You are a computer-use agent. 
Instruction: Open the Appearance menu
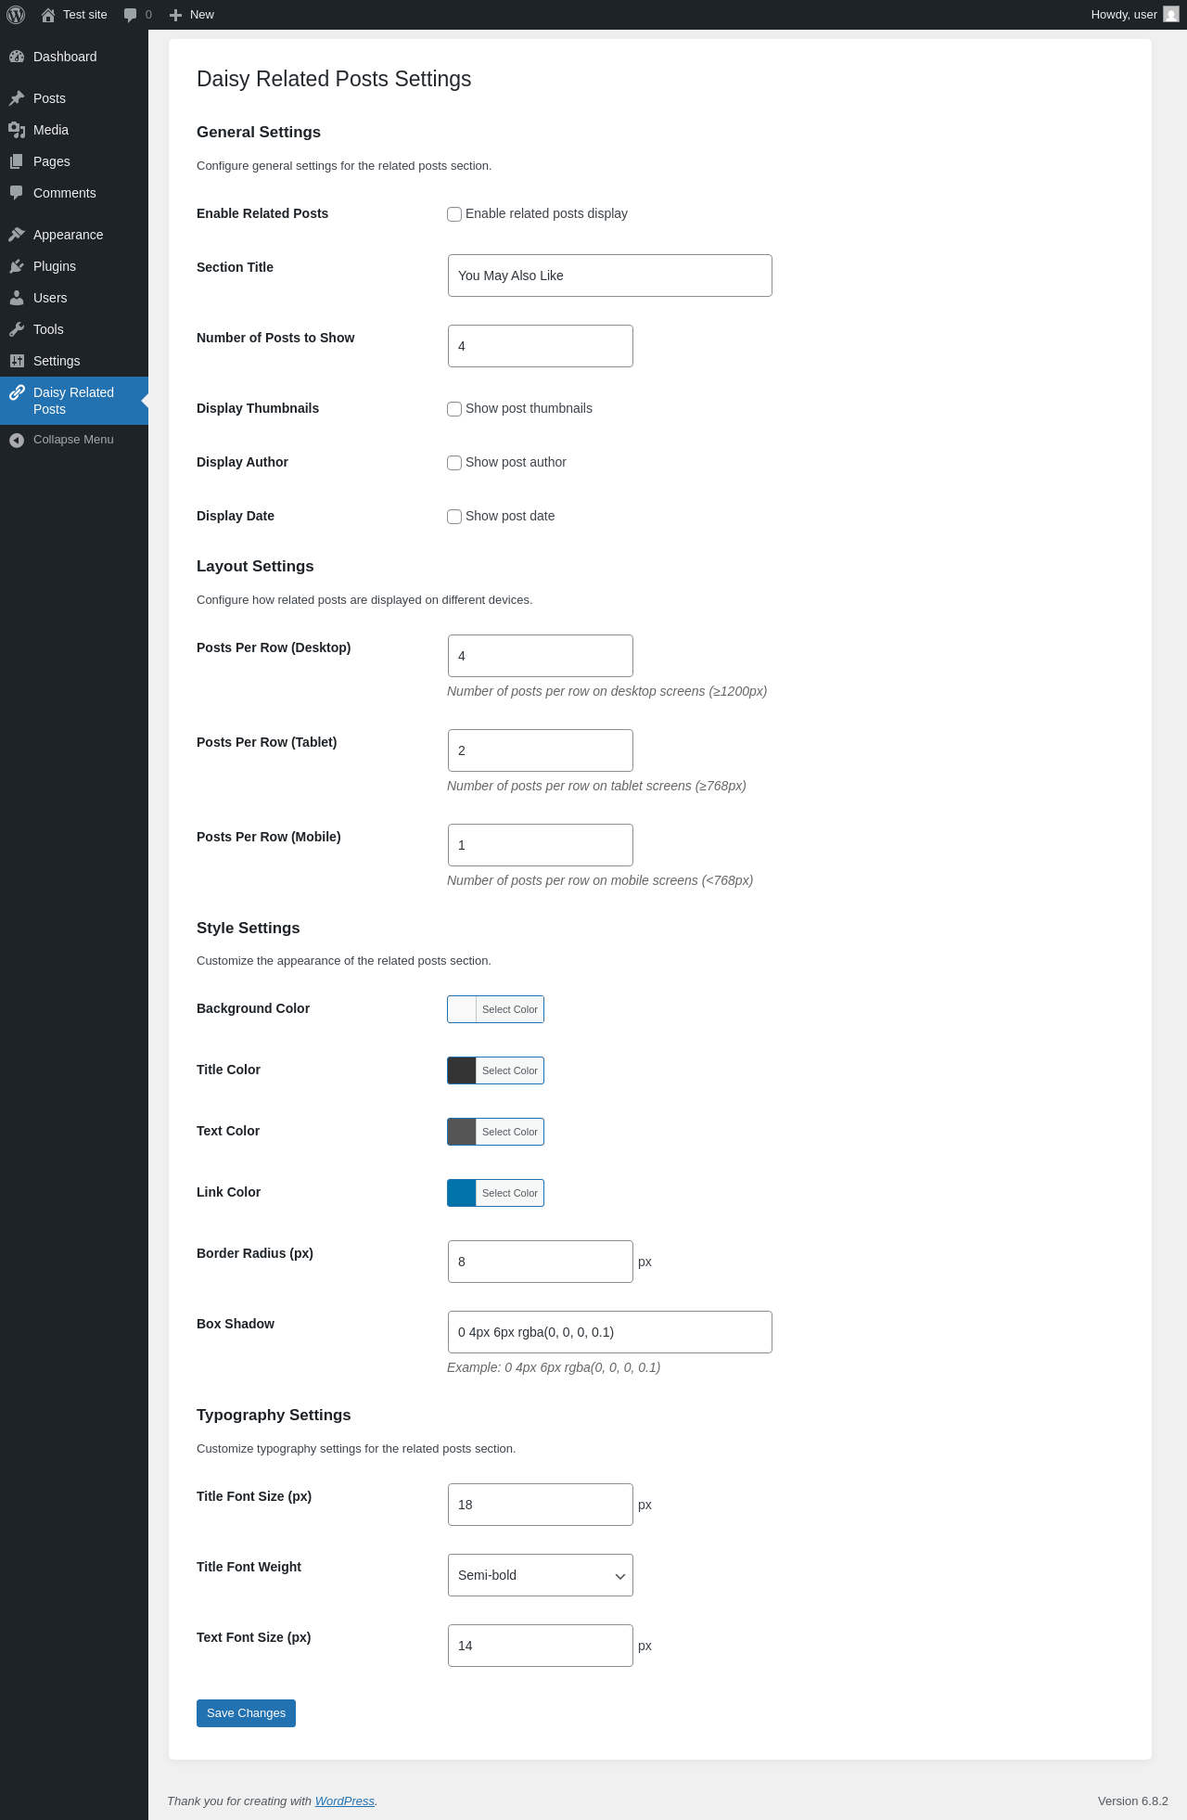68,235
